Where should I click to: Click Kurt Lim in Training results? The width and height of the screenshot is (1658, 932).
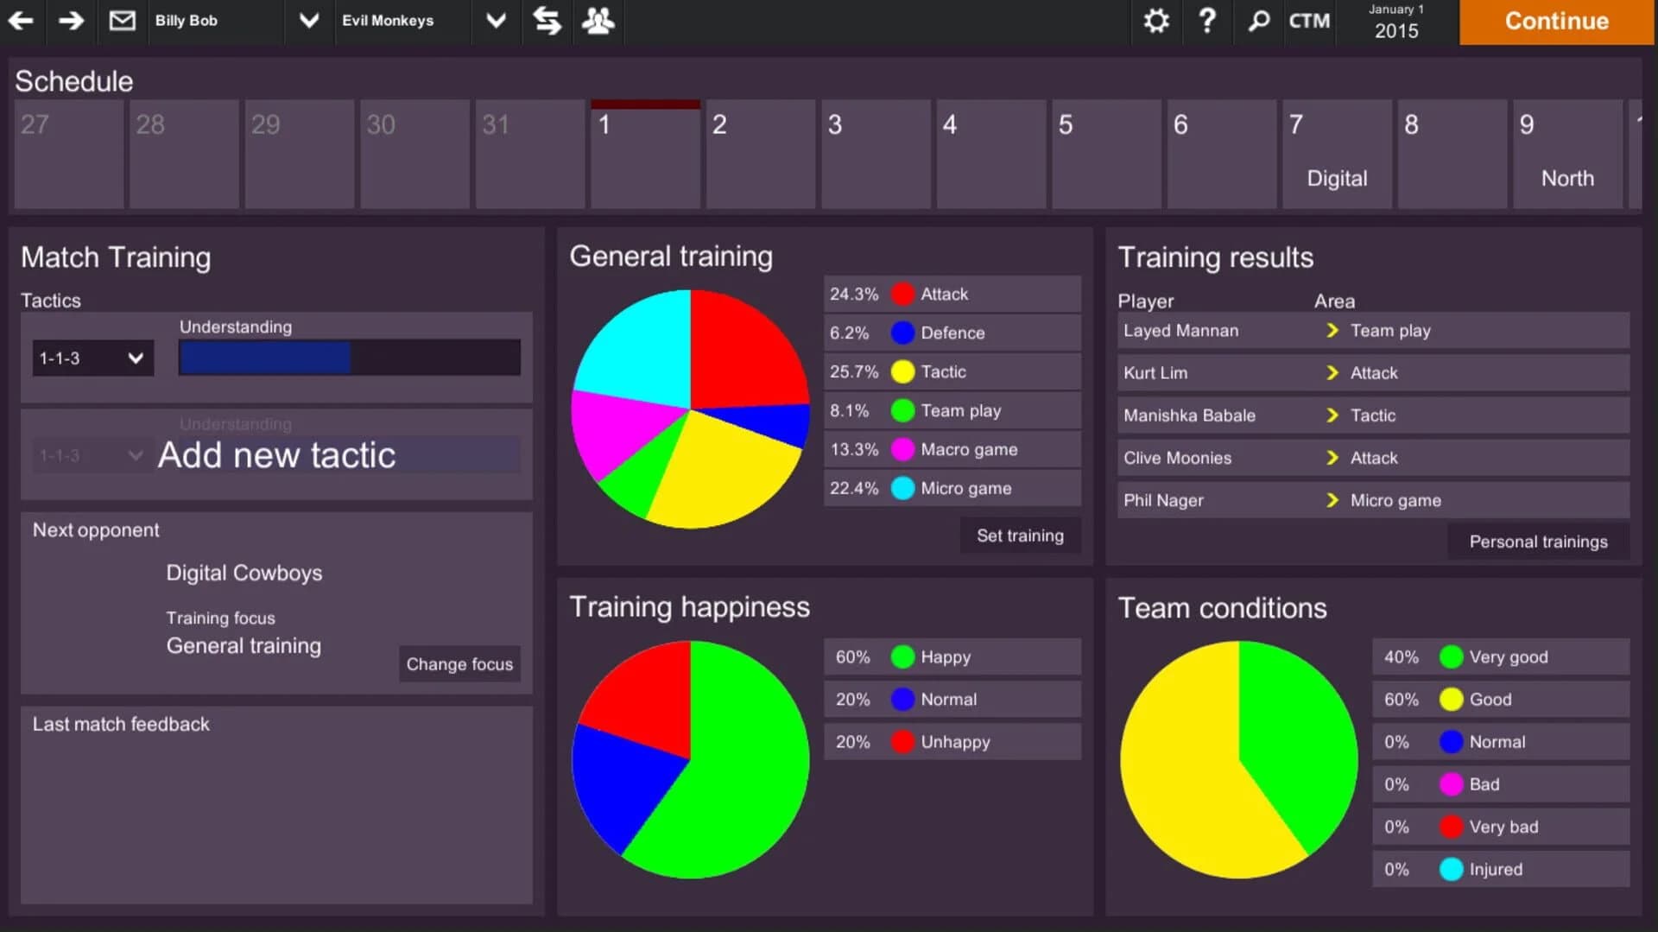pos(1155,372)
